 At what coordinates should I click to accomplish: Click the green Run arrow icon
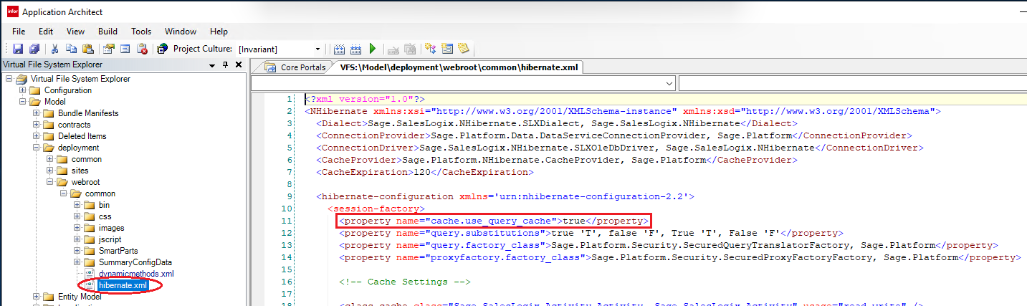click(x=373, y=49)
